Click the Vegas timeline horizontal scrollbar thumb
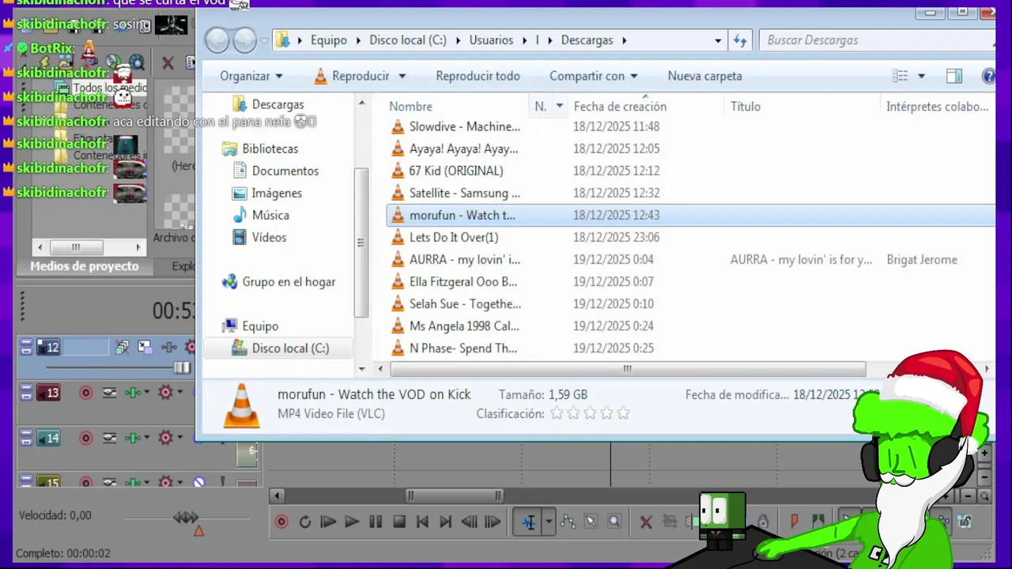Screen dimensions: 1012x569 click(x=454, y=496)
